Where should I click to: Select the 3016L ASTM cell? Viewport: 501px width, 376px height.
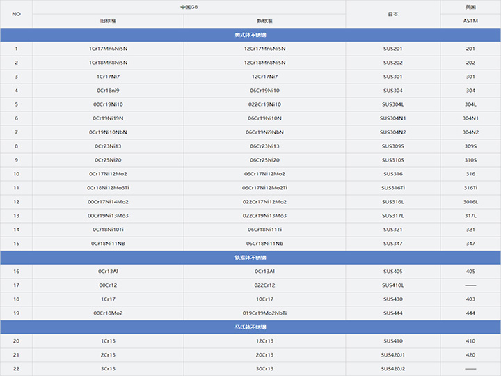pos(470,202)
